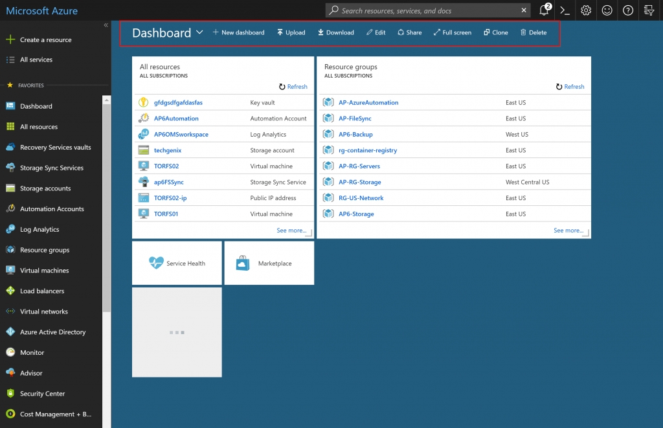Open the AP6Automation resource link
663x428 pixels.
[x=176, y=118]
